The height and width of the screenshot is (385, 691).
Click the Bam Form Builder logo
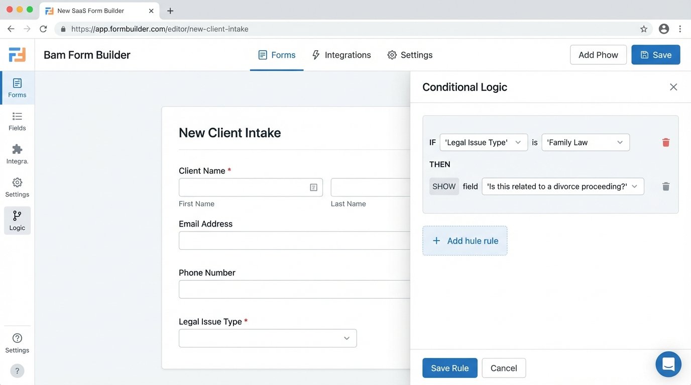tap(17, 54)
